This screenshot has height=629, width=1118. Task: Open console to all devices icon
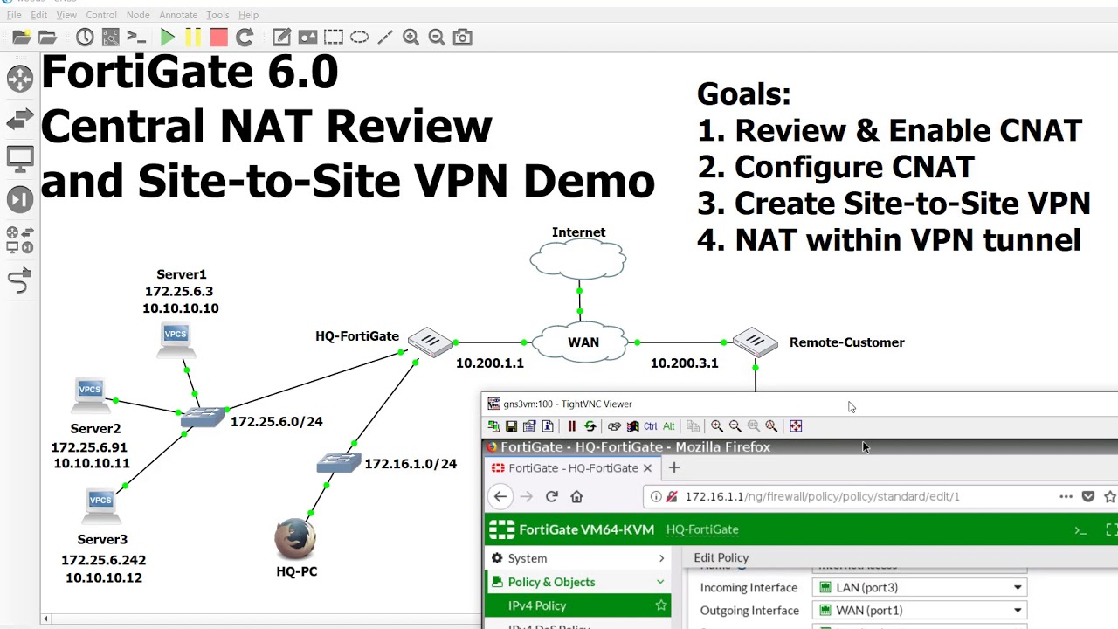(136, 37)
